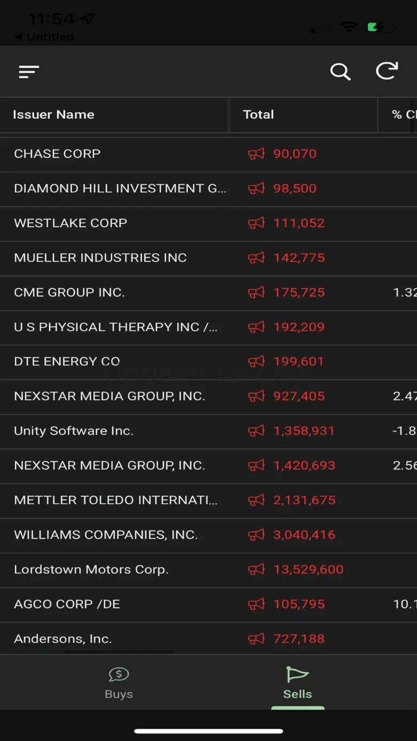The image size is (417, 741).
Task: Open WESTLAKE CORP issuer name
Action: coord(71,223)
